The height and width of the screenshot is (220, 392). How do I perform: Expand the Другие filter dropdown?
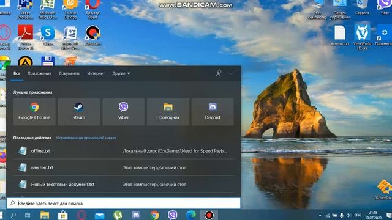121,73
